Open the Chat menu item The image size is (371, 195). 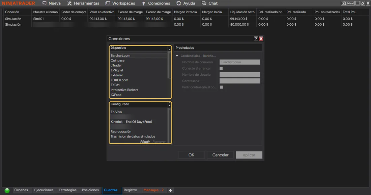(x=210, y=3)
